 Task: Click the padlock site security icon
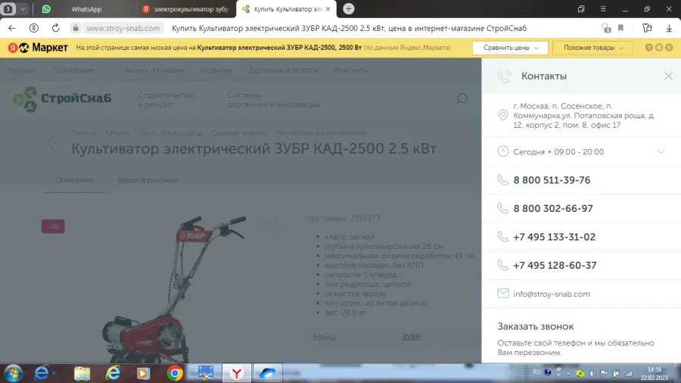click(76, 28)
